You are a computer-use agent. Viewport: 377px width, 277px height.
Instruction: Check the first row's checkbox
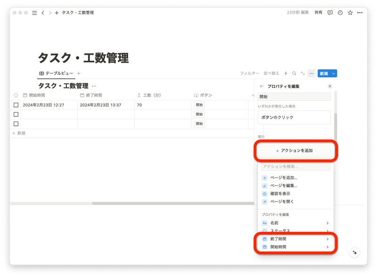pyautogui.click(x=16, y=105)
